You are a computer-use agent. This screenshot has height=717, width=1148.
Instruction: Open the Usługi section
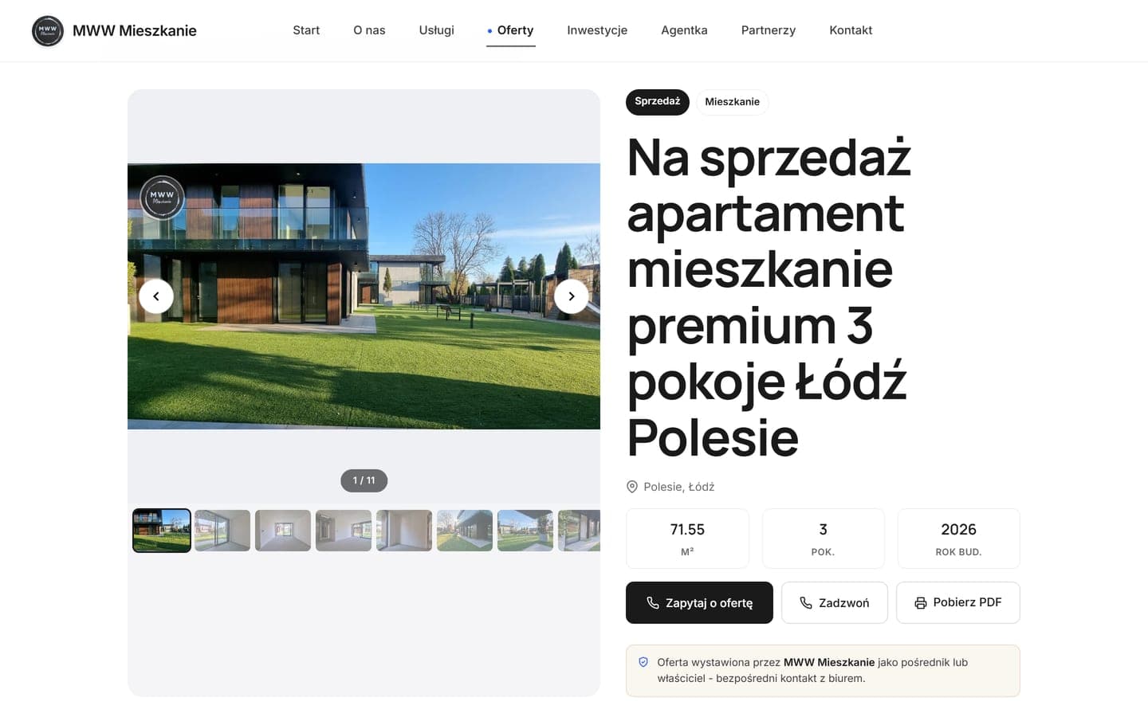pyautogui.click(x=437, y=30)
